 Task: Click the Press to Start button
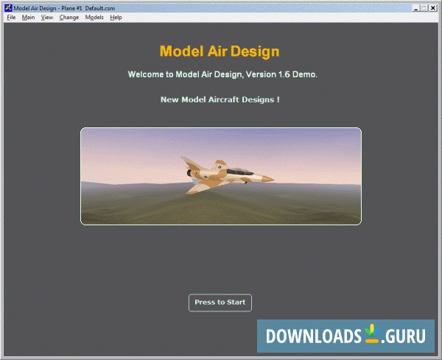(x=220, y=303)
